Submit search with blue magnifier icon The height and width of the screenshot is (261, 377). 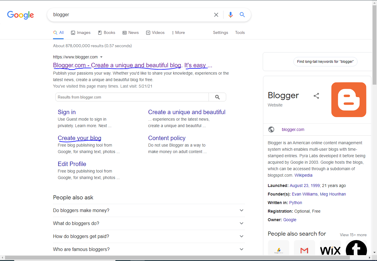pos(242,15)
